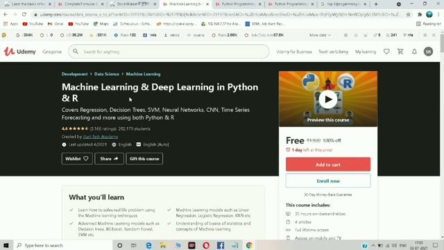Image resolution: width=444 pixels, height=250 pixels.
Task: Go back in browser
Action: click(6, 15)
